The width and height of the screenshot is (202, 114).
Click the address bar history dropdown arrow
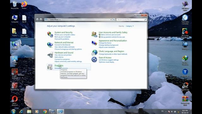pos(111,20)
